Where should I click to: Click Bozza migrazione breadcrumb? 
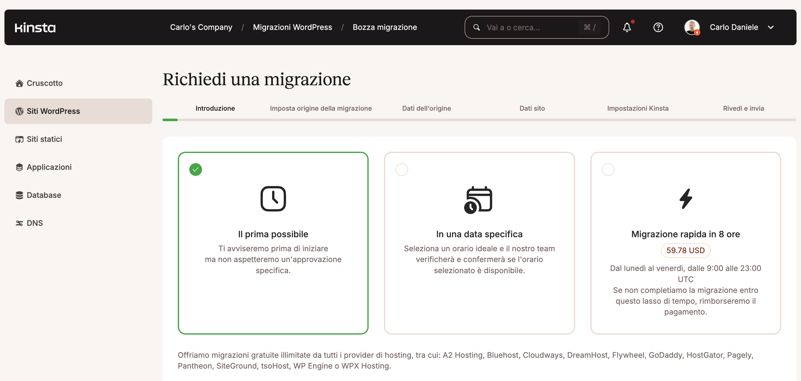tap(385, 27)
